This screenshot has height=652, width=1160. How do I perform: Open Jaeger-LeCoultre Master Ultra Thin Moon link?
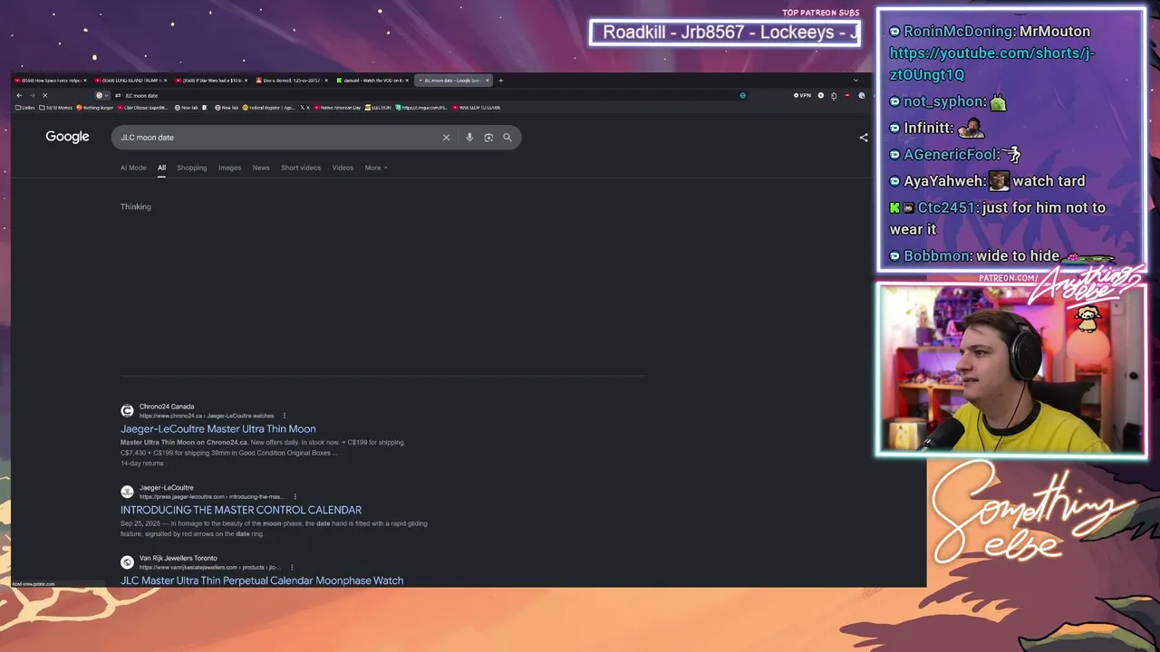(x=218, y=429)
